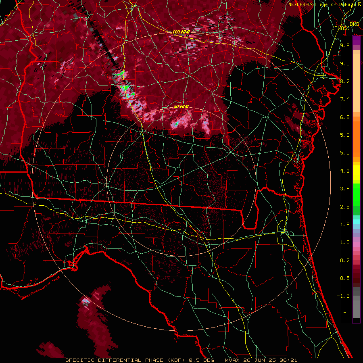Select the '50 NMI' range ring label
Image resolution: width=363 pixels, height=363 pixels.
pyautogui.click(x=181, y=106)
